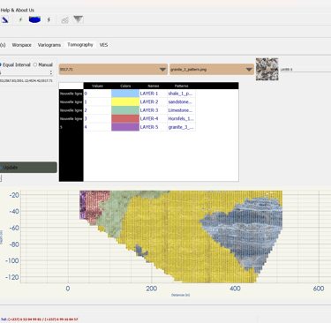Click the grayed-out chart toolbar icon
Image resolution: width=331 pixels, height=323 pixels.
pos(64,19)
